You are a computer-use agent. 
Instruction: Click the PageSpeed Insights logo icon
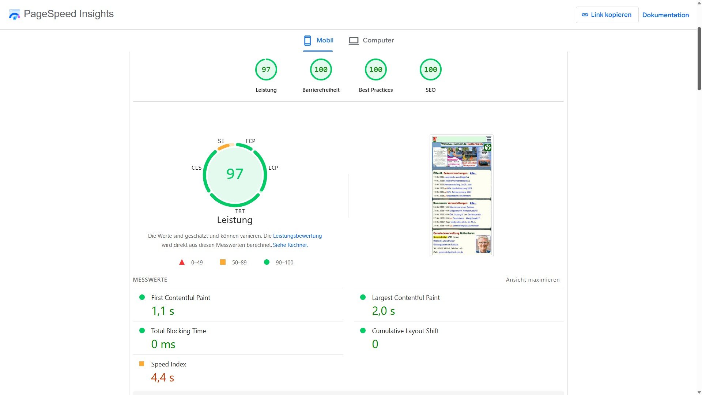pyautogui.click(x=14, y=15)
